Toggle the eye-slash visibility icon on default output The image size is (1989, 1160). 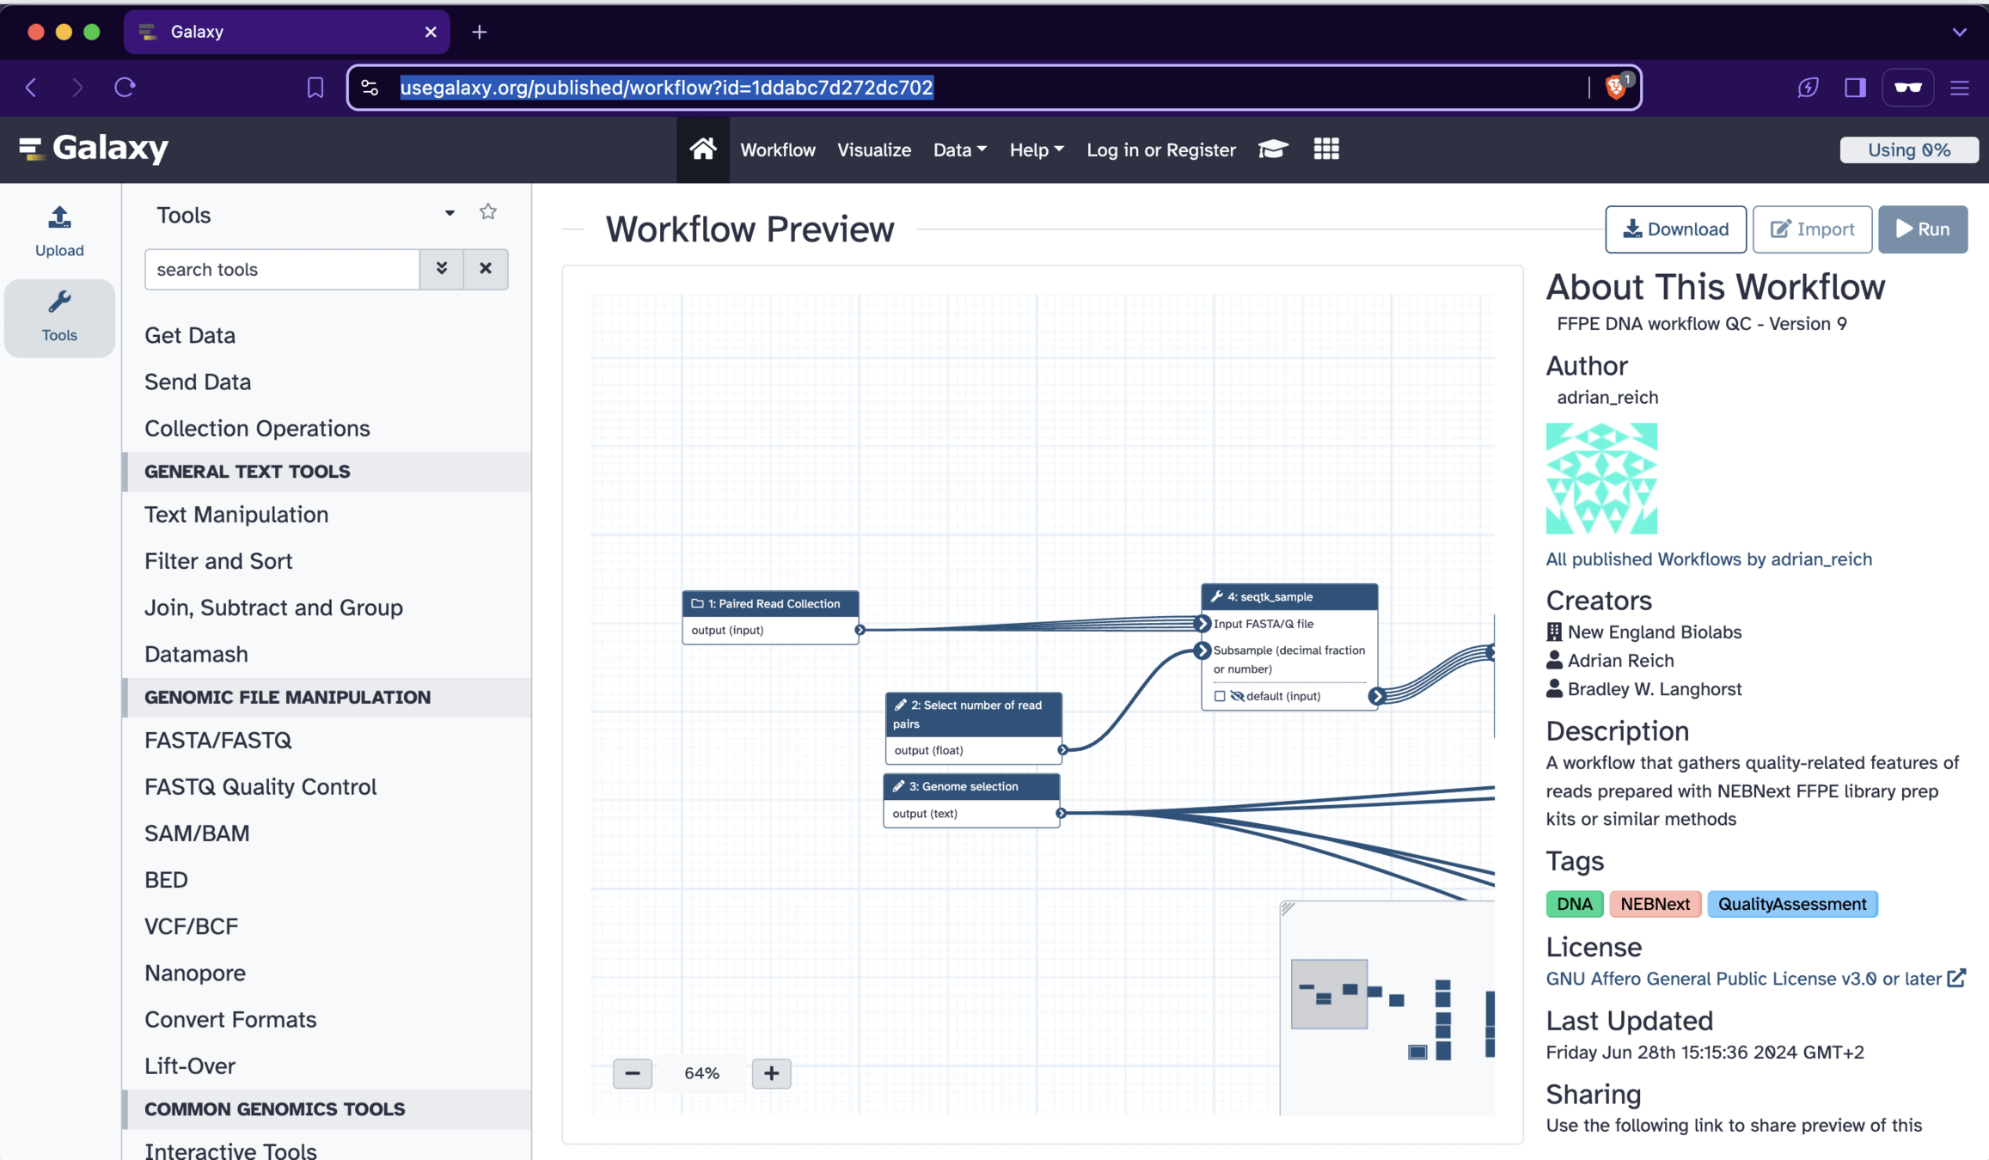[1237, 696]
